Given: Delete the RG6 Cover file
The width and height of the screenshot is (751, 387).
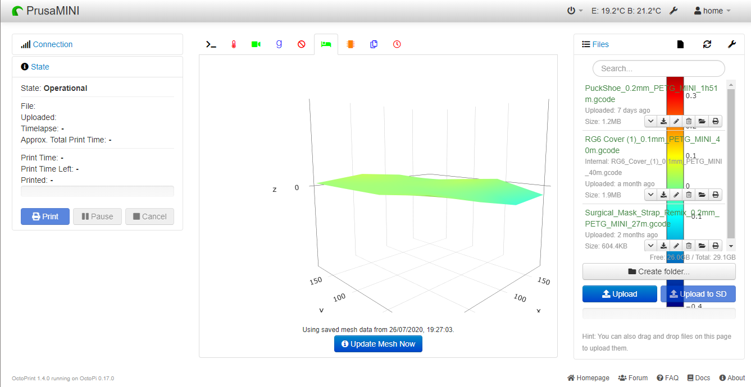Looking at the screenshot, I should pyautogui.click(x=689, y=195).
